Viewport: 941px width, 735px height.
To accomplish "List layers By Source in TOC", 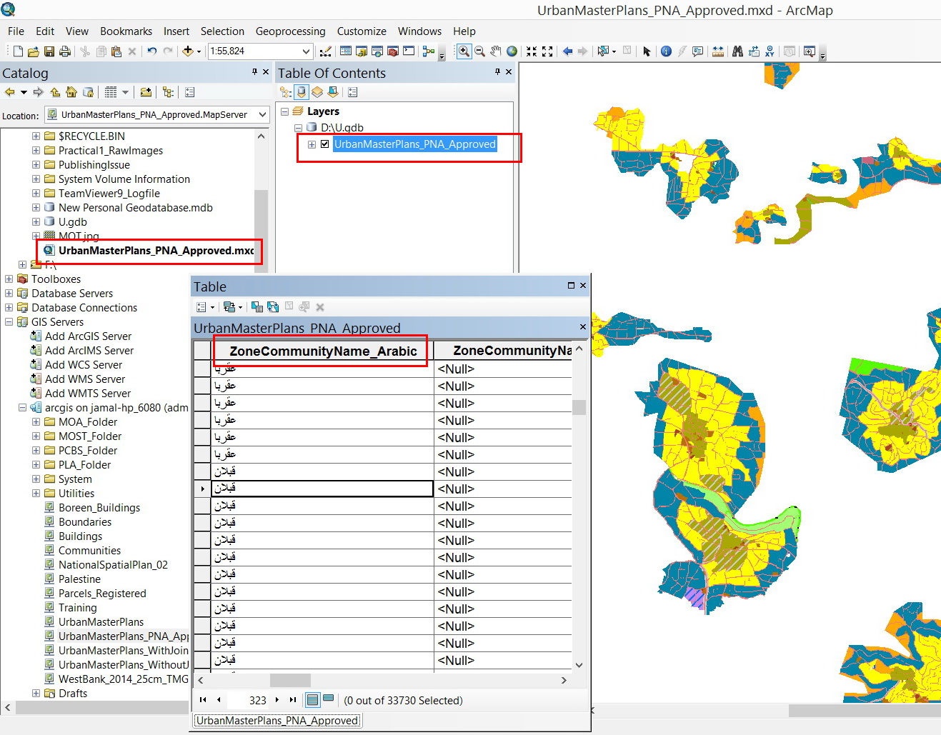I will [x=302, y=92].
